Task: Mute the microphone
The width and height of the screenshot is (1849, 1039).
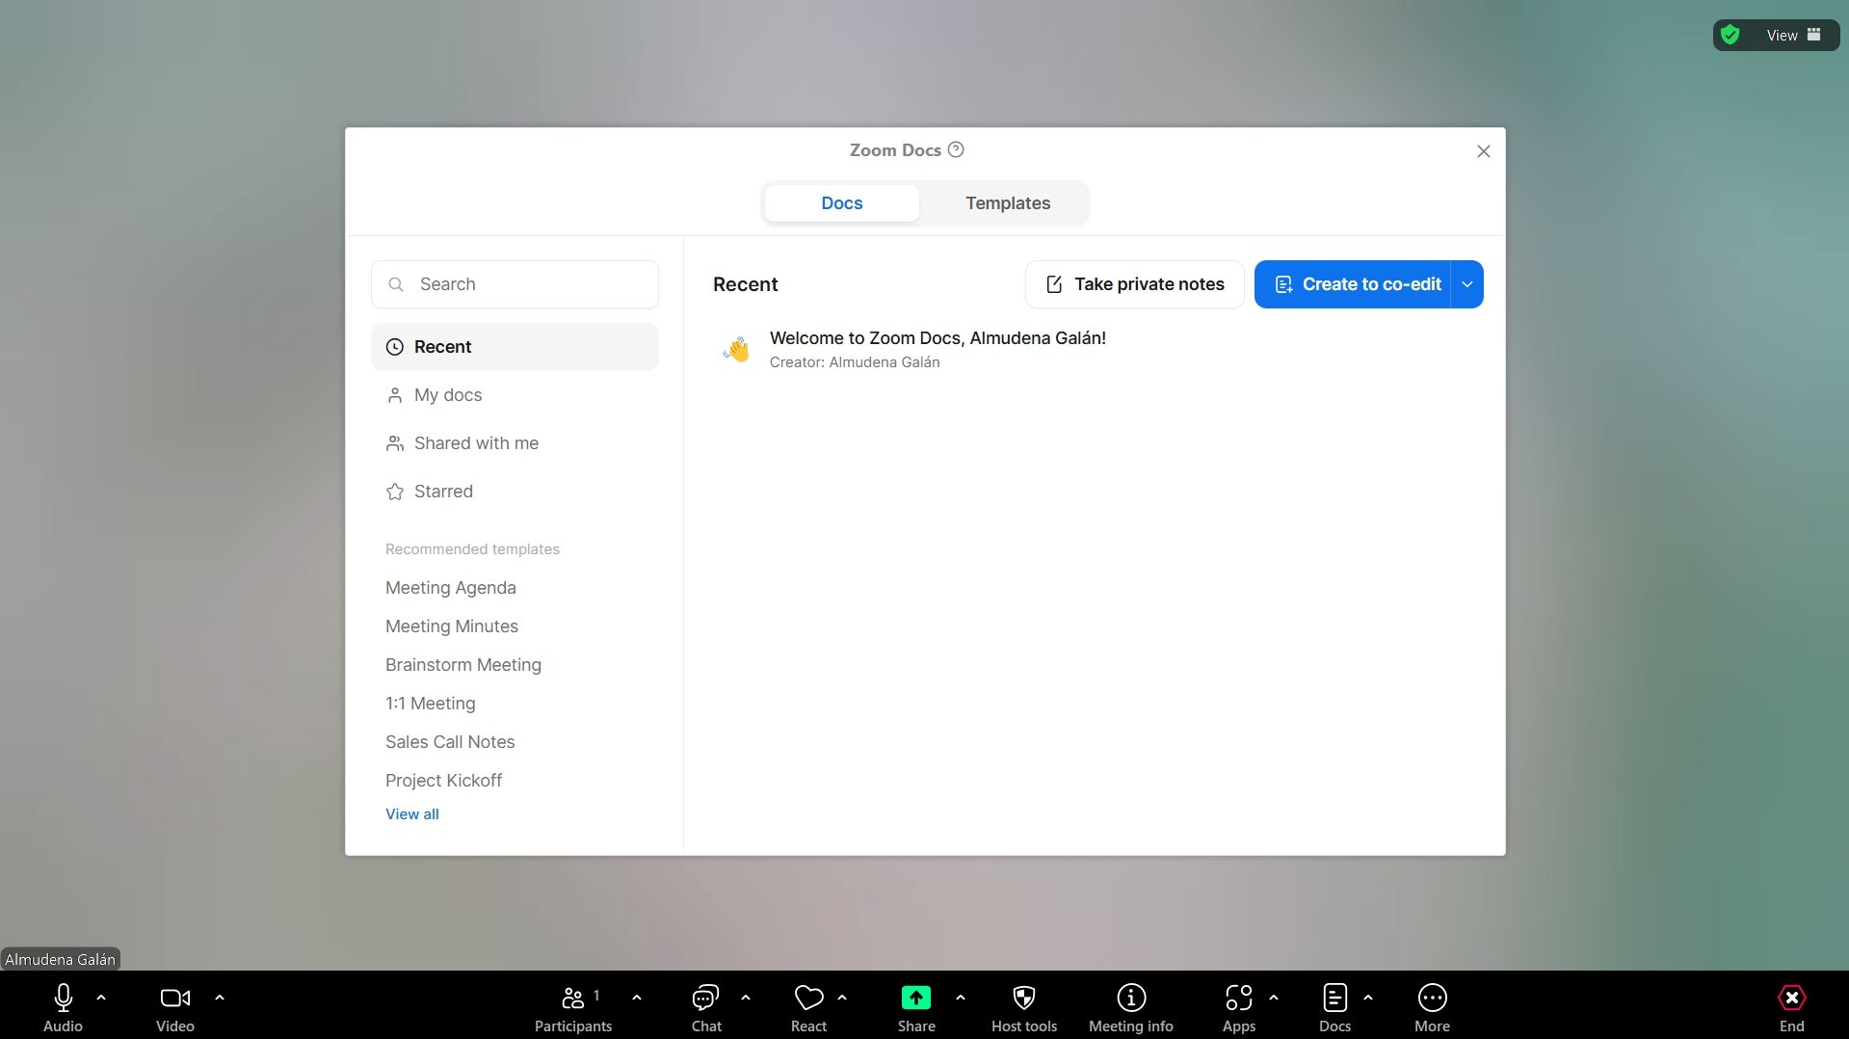Action: click(62, 999)
